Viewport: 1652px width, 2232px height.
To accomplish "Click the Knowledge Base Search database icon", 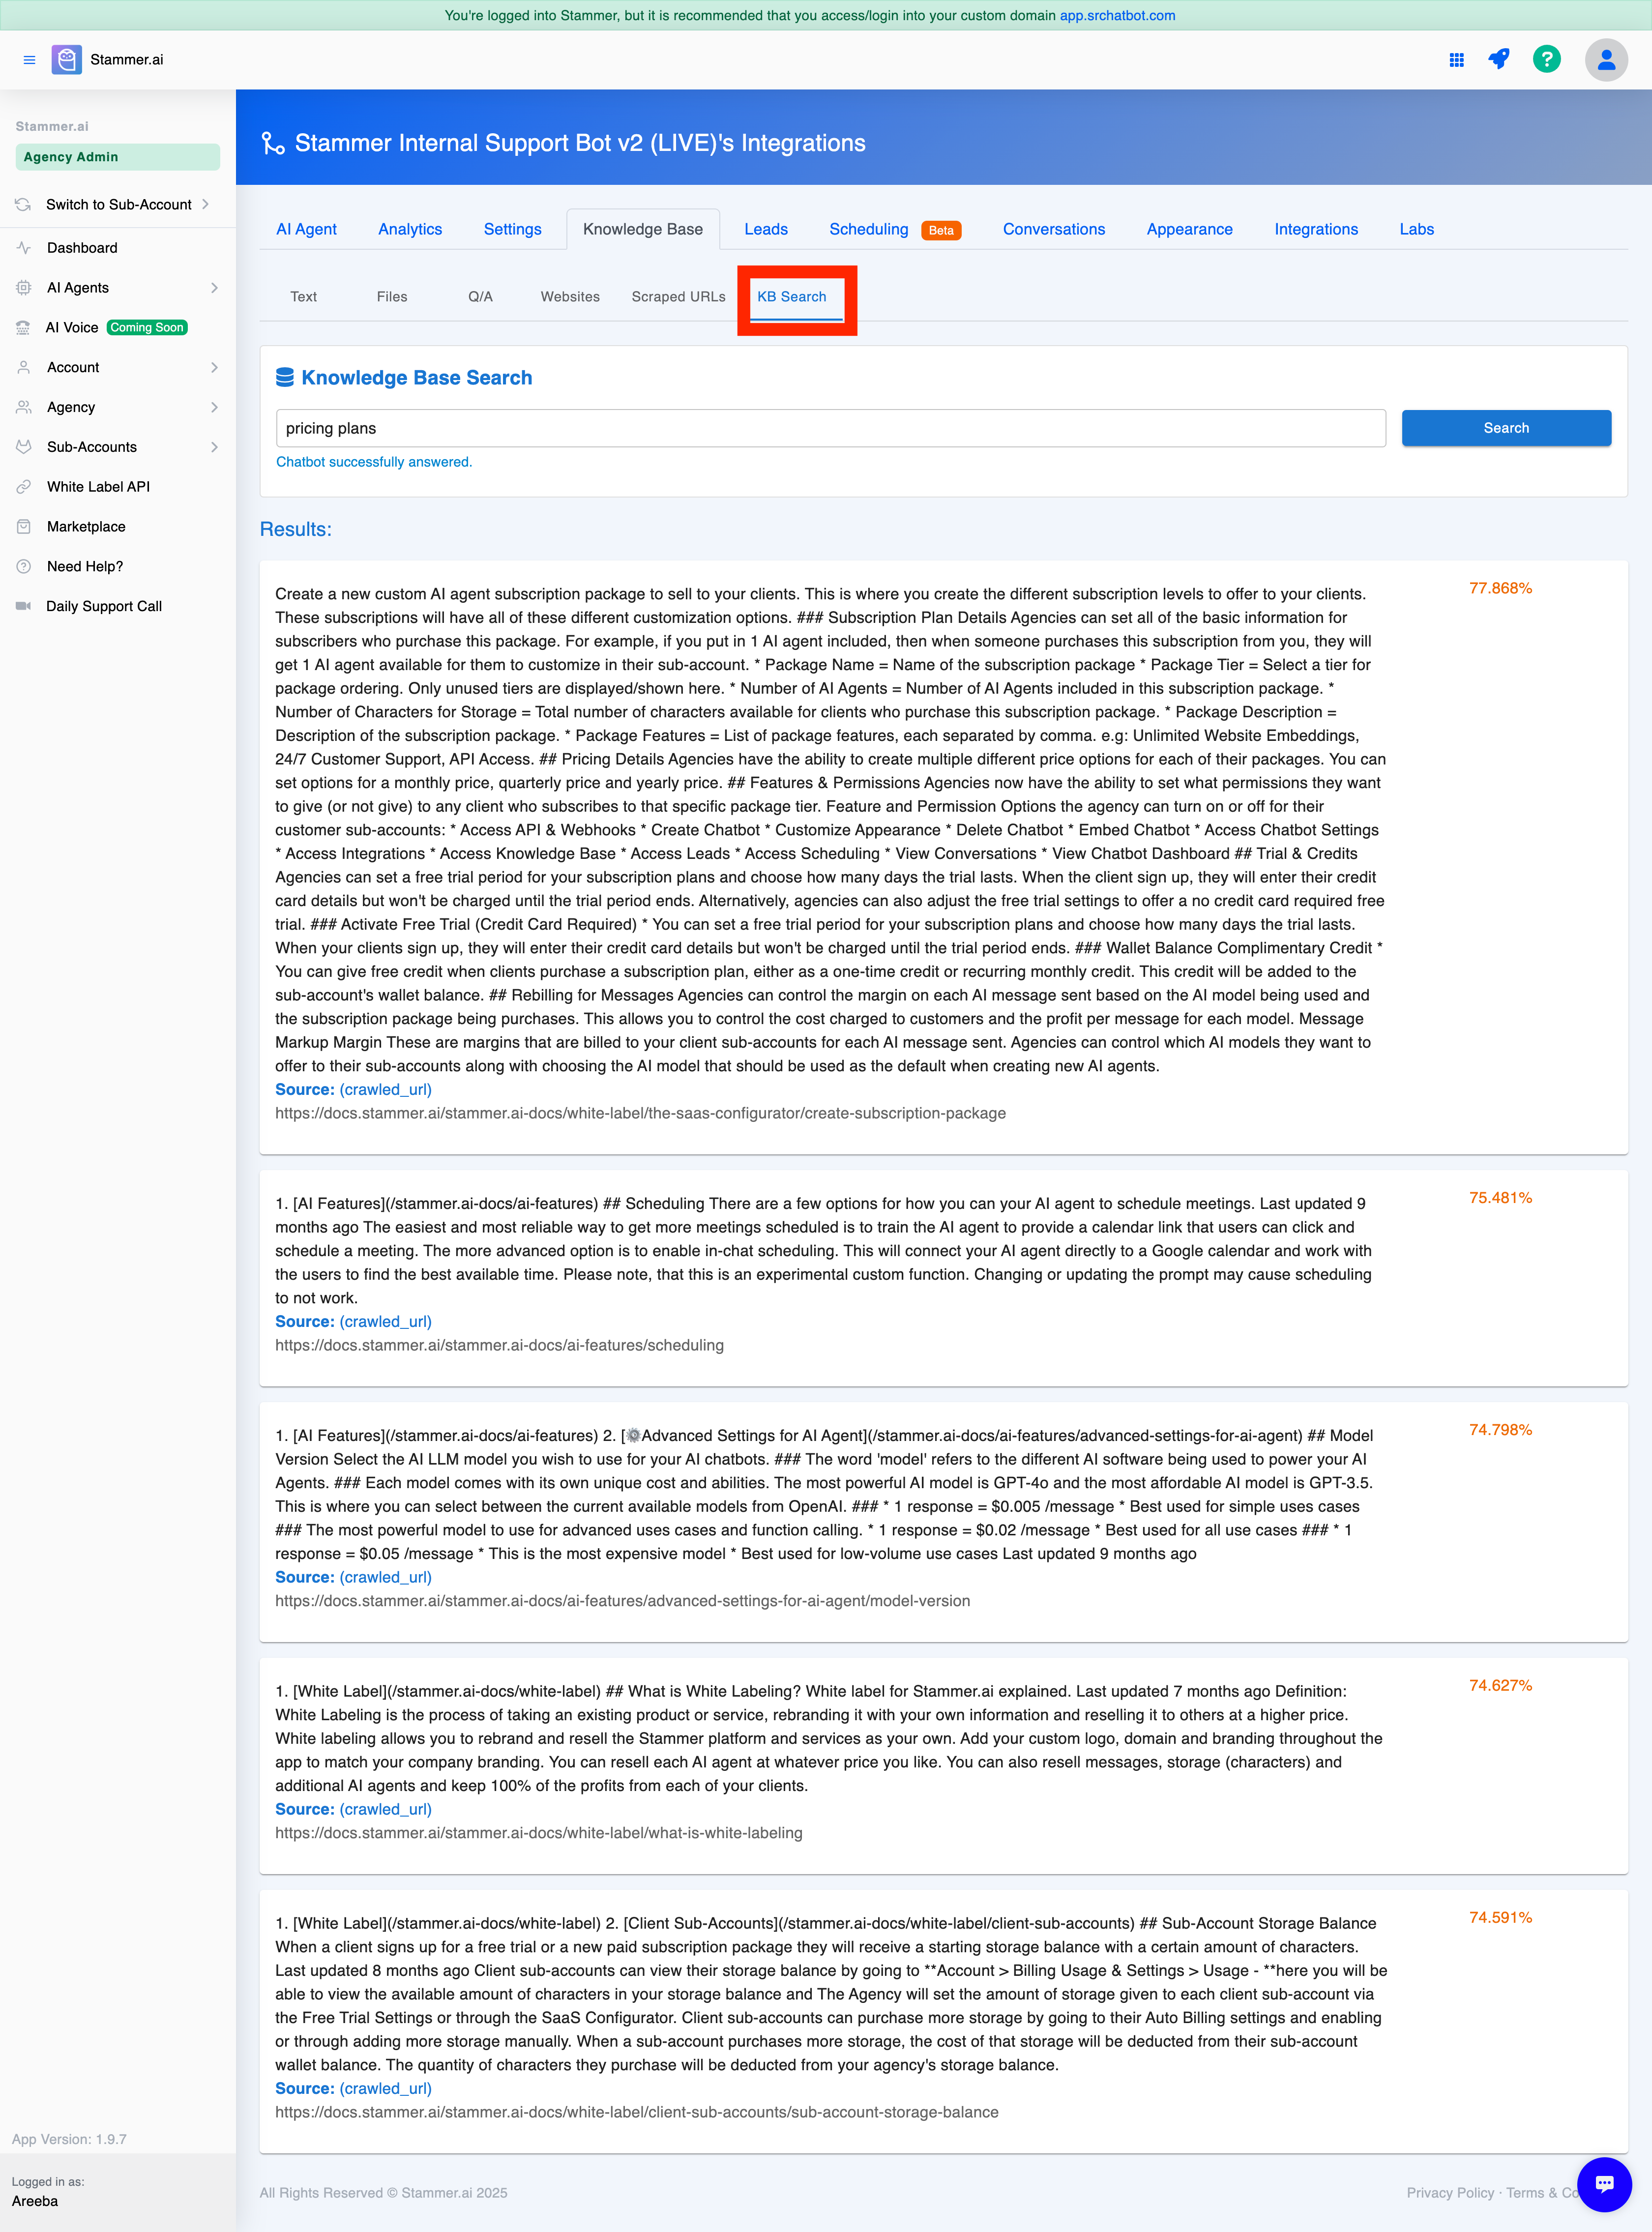I will (285, 377).
